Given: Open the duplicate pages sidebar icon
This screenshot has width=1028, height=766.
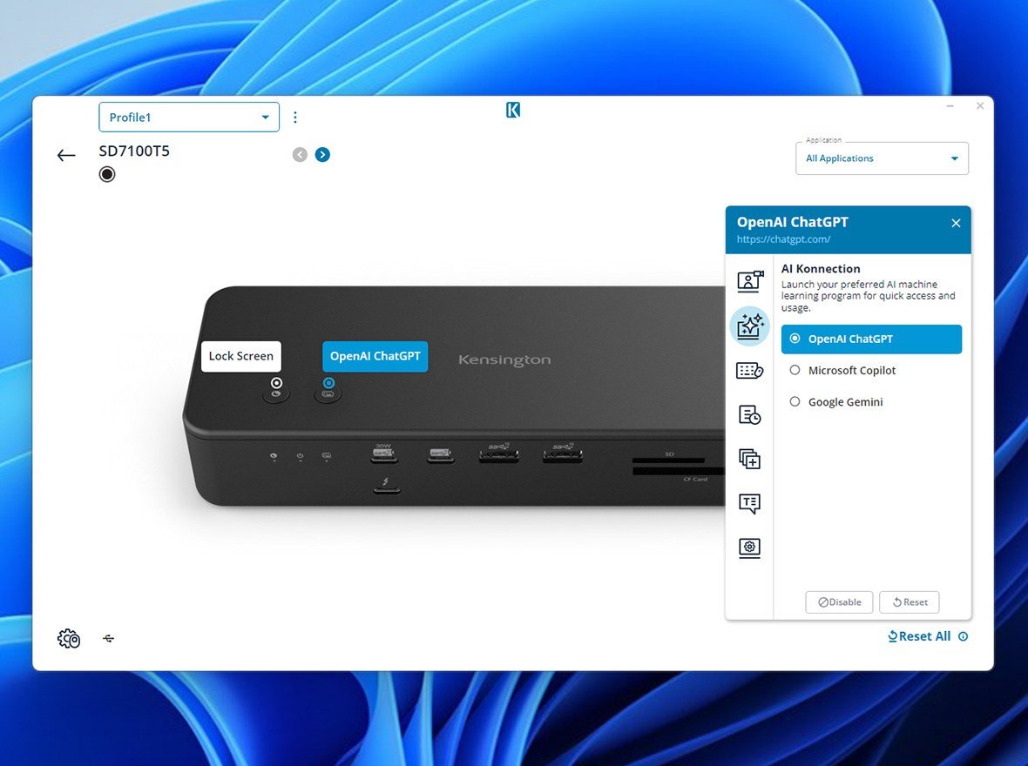Looking at the screenshot, I should (x=749, y=459).
